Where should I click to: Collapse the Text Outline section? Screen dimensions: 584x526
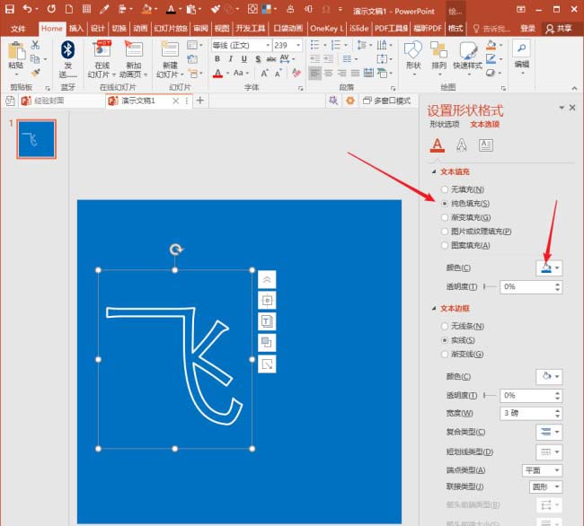click(x=434, y=309)
